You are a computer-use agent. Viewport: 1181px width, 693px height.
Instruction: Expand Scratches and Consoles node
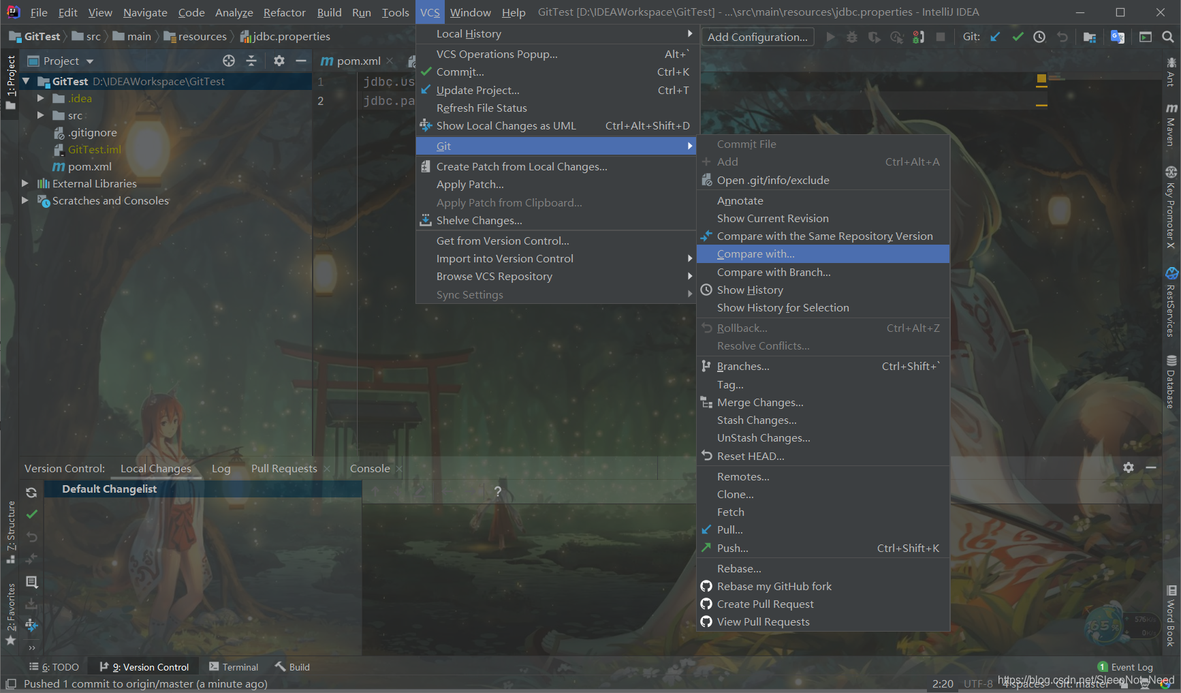click(25, 200)
